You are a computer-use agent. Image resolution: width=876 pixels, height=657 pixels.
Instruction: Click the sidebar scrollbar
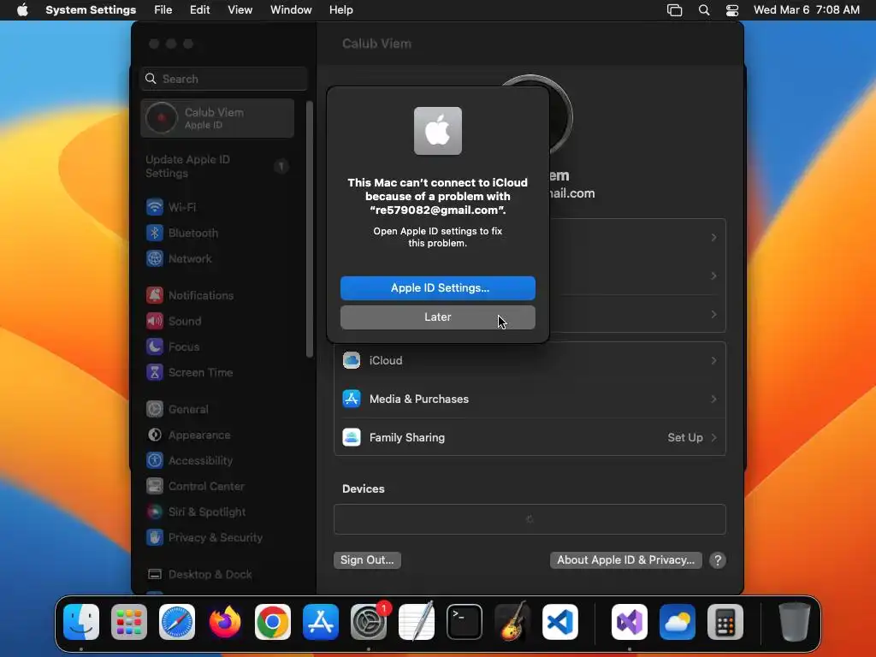[x=310, y=229]
